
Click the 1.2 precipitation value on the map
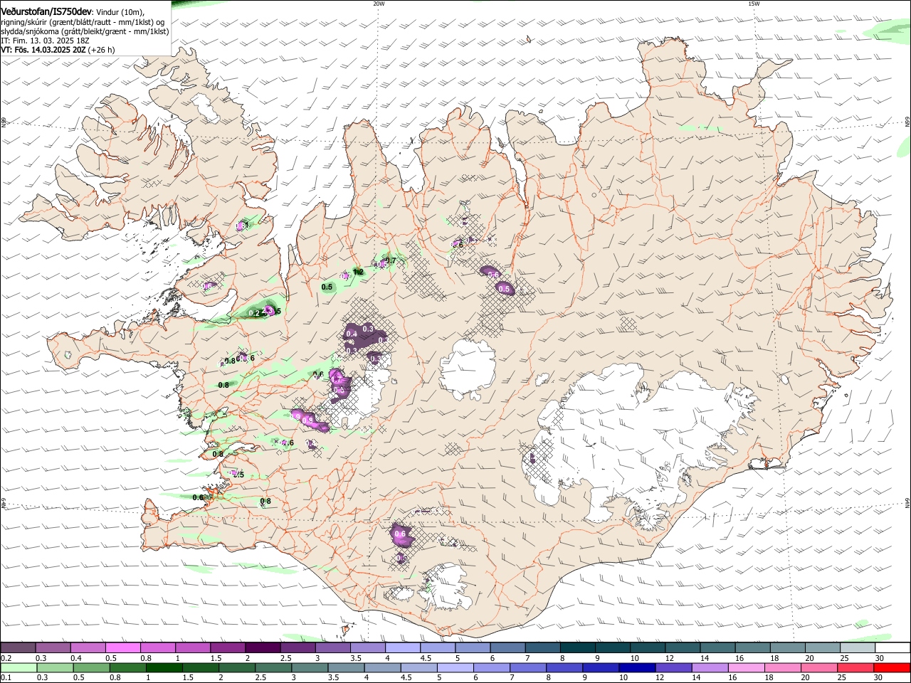pos(359,272)
